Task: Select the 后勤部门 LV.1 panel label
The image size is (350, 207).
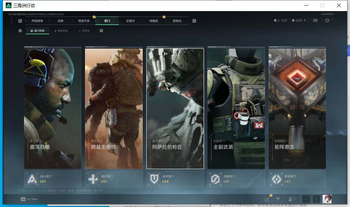Action: (229, 179)
